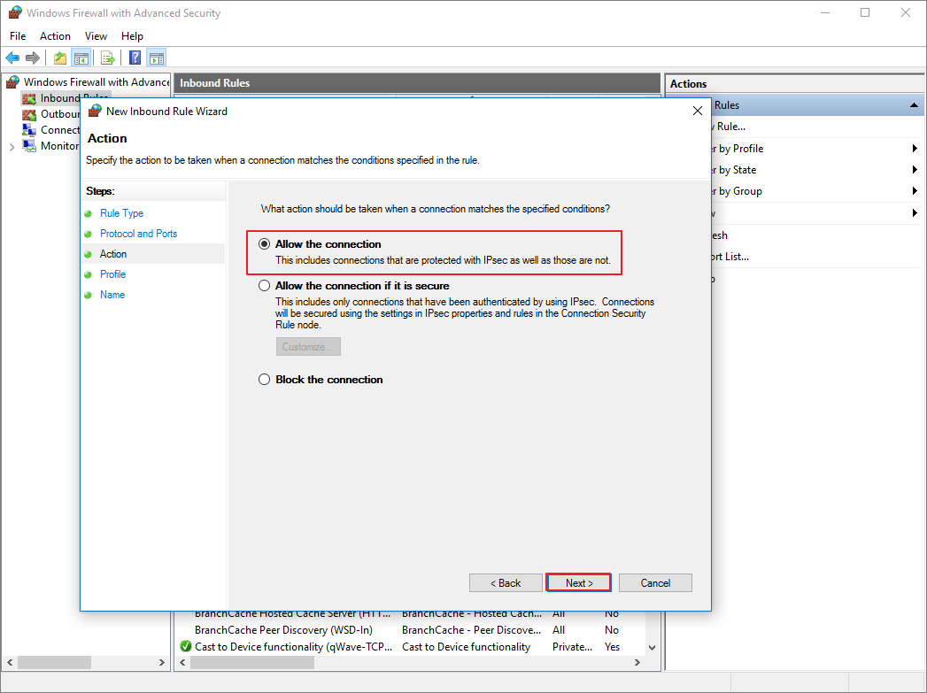The height and width of the screenshot is (693, 927).
Task: Click the main window title bar icon
Action: 15,12
